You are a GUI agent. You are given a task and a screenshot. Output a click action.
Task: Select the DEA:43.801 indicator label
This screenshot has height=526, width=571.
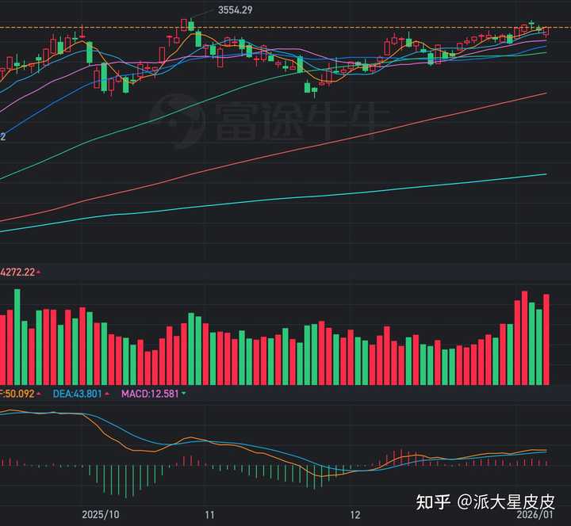[77, 393]
